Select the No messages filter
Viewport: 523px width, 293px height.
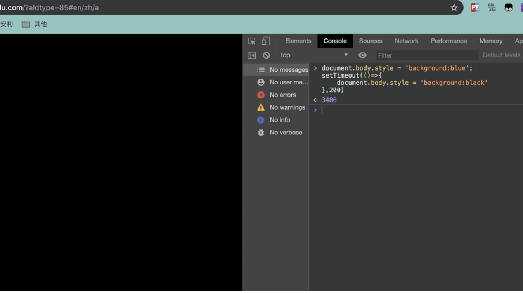point(276,70)
